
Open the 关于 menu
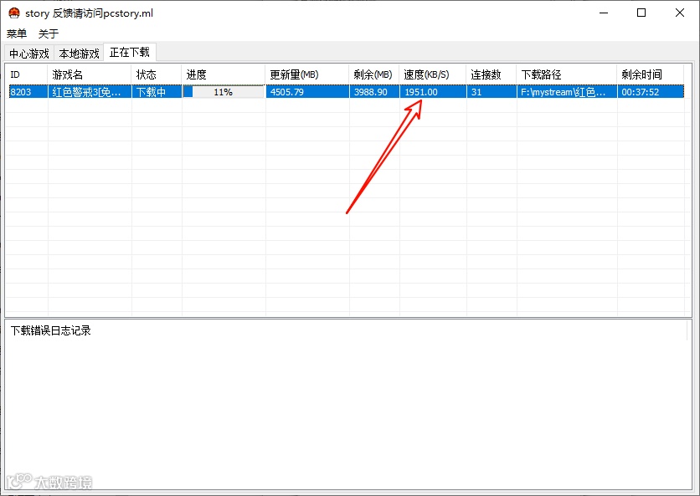point(49,33)
